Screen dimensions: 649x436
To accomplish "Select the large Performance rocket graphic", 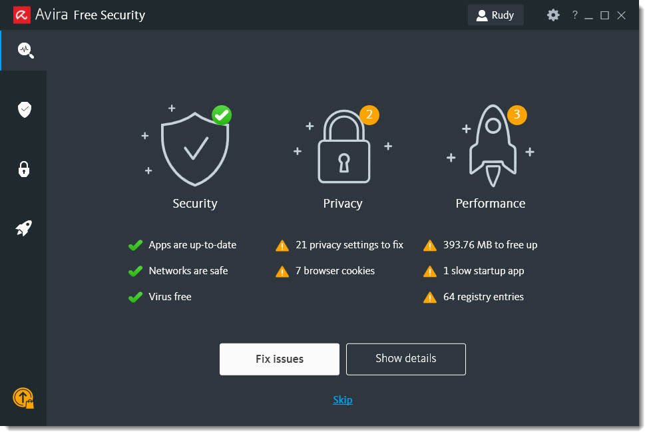I will (x=493, y=146).
